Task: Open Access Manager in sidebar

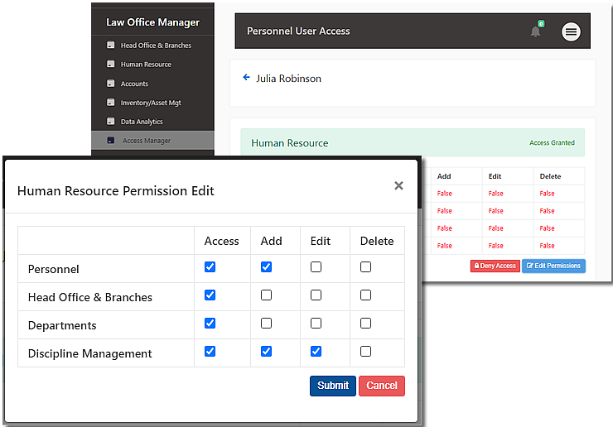Action: tap(146, 141)
